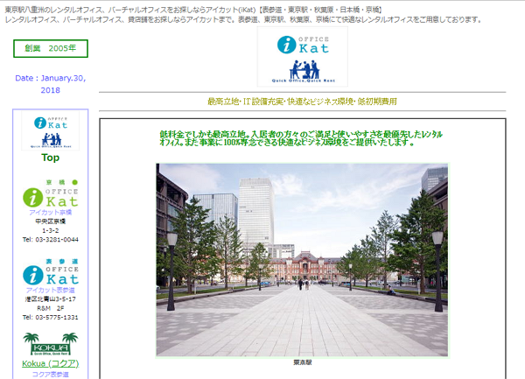
Task: Open the Kokua (コクア) link
Action: pos(50,363)
